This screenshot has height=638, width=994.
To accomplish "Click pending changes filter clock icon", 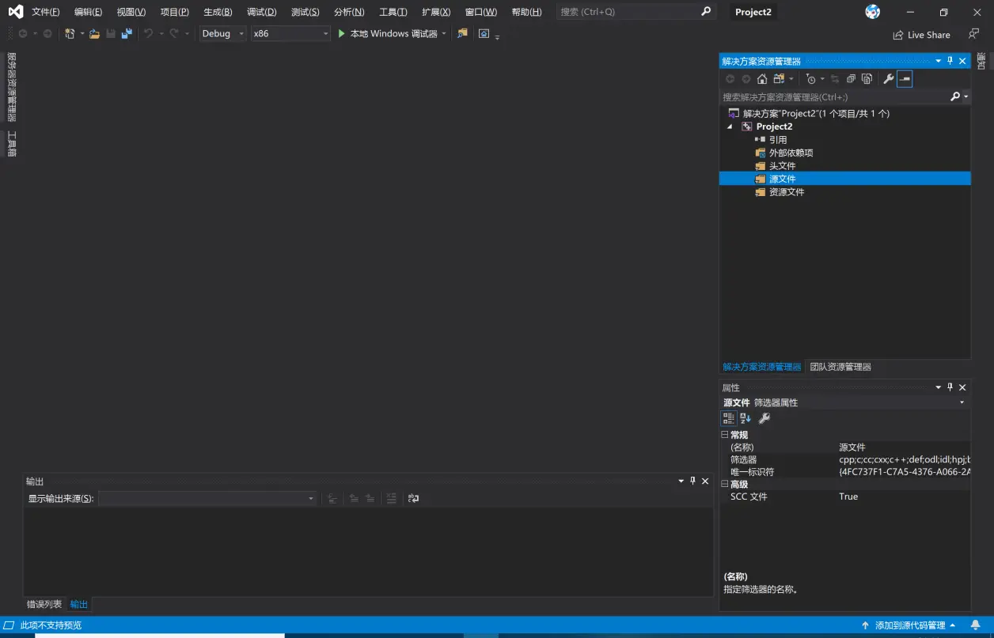I will click(x=810, y=79).
